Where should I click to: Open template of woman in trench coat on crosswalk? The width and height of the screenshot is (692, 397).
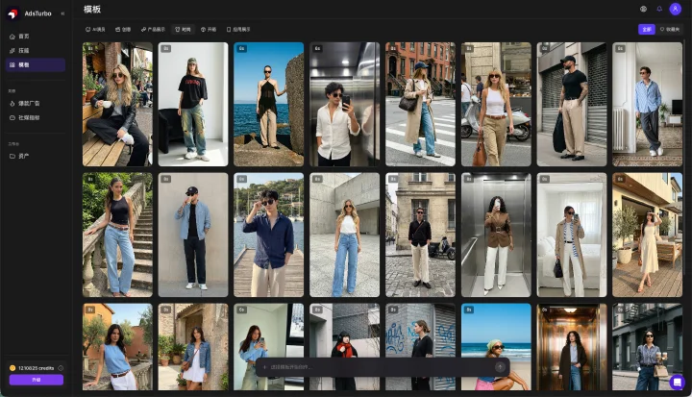[x=421, y=104]
